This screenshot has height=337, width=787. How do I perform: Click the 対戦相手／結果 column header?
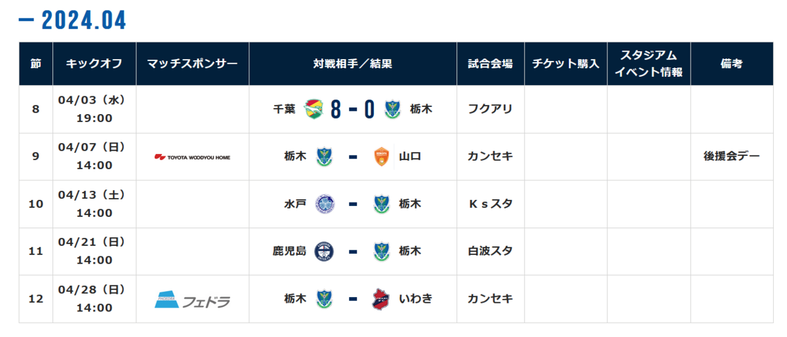click(x=353, y=64)
